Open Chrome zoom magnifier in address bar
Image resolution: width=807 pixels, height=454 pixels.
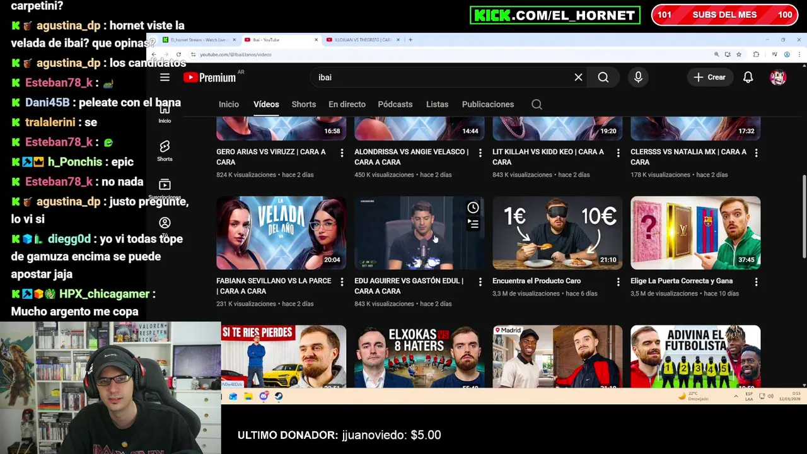(716, 54)
